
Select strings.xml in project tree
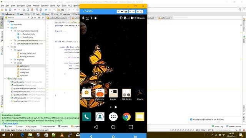24,72
